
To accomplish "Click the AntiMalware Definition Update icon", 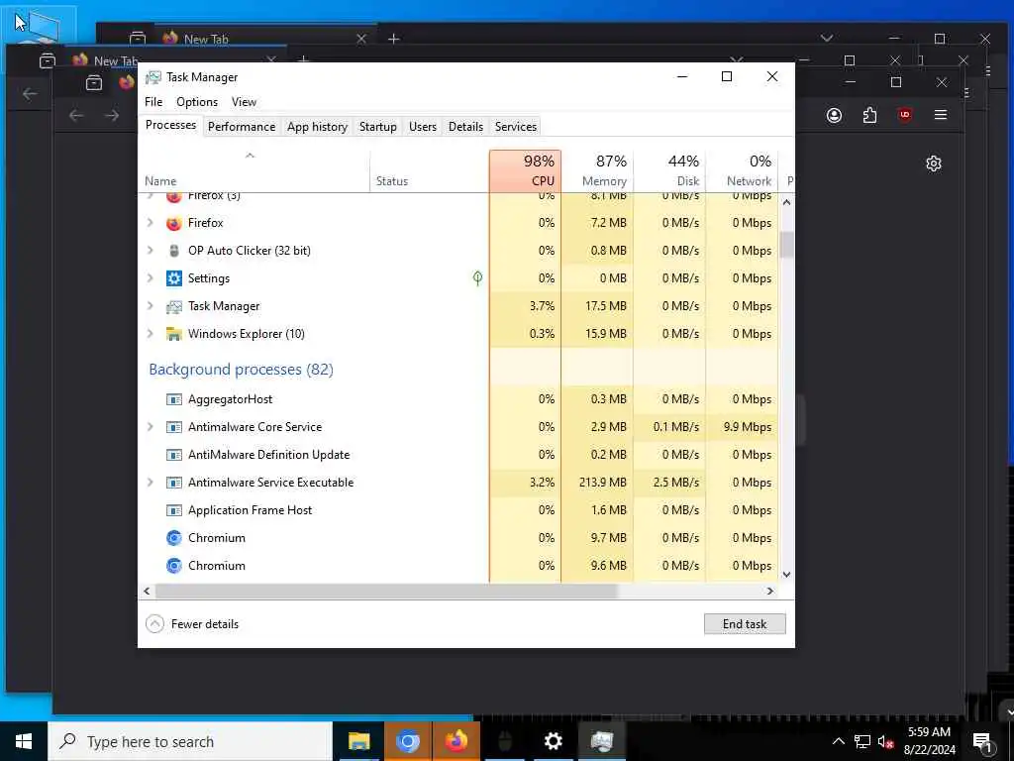I will pos(173,455).
